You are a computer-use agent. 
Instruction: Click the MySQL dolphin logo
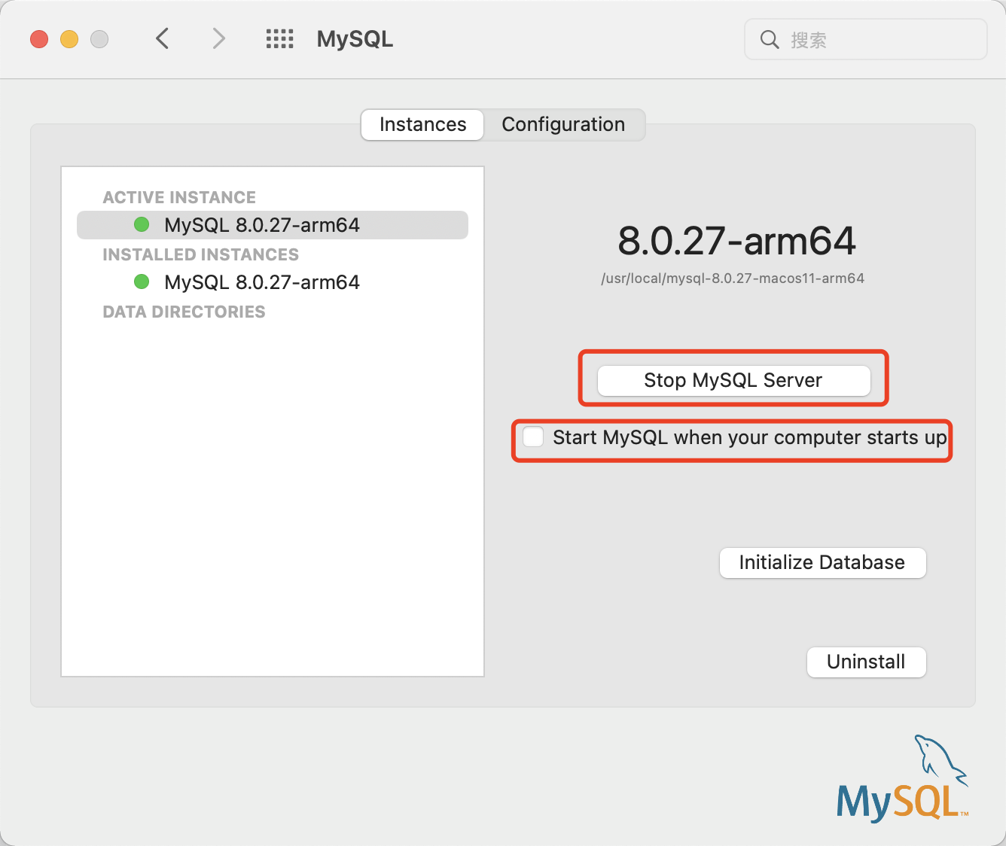pos(901,779)
